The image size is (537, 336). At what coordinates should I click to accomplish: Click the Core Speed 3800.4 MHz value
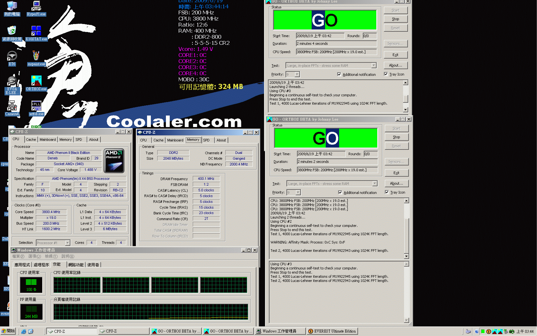[51, 212]
